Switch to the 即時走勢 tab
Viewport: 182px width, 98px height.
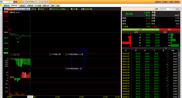click(x=14, y=6)
